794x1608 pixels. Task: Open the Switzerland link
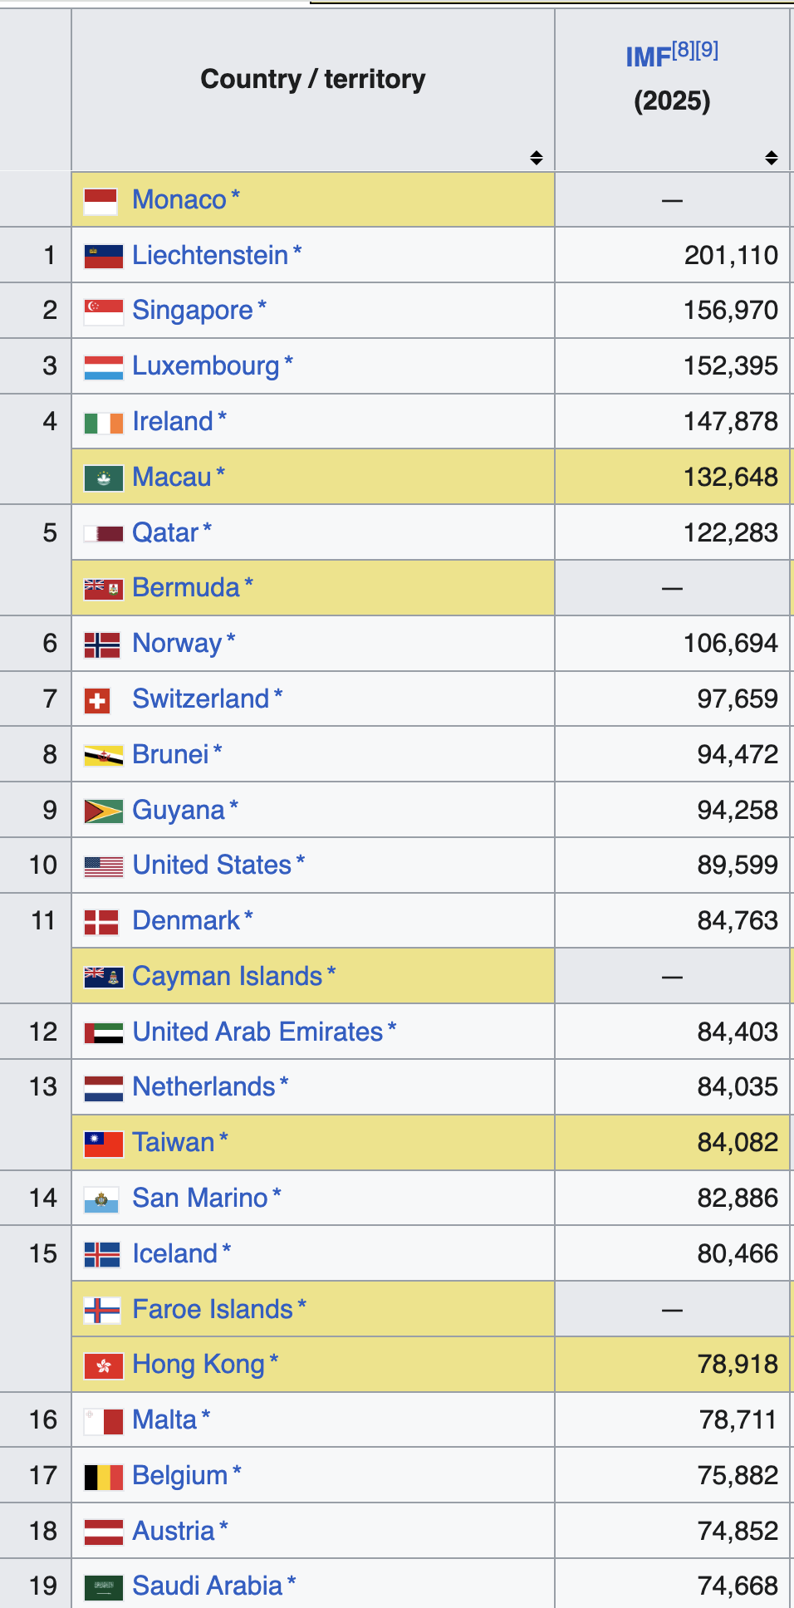[x=201, y=699]
